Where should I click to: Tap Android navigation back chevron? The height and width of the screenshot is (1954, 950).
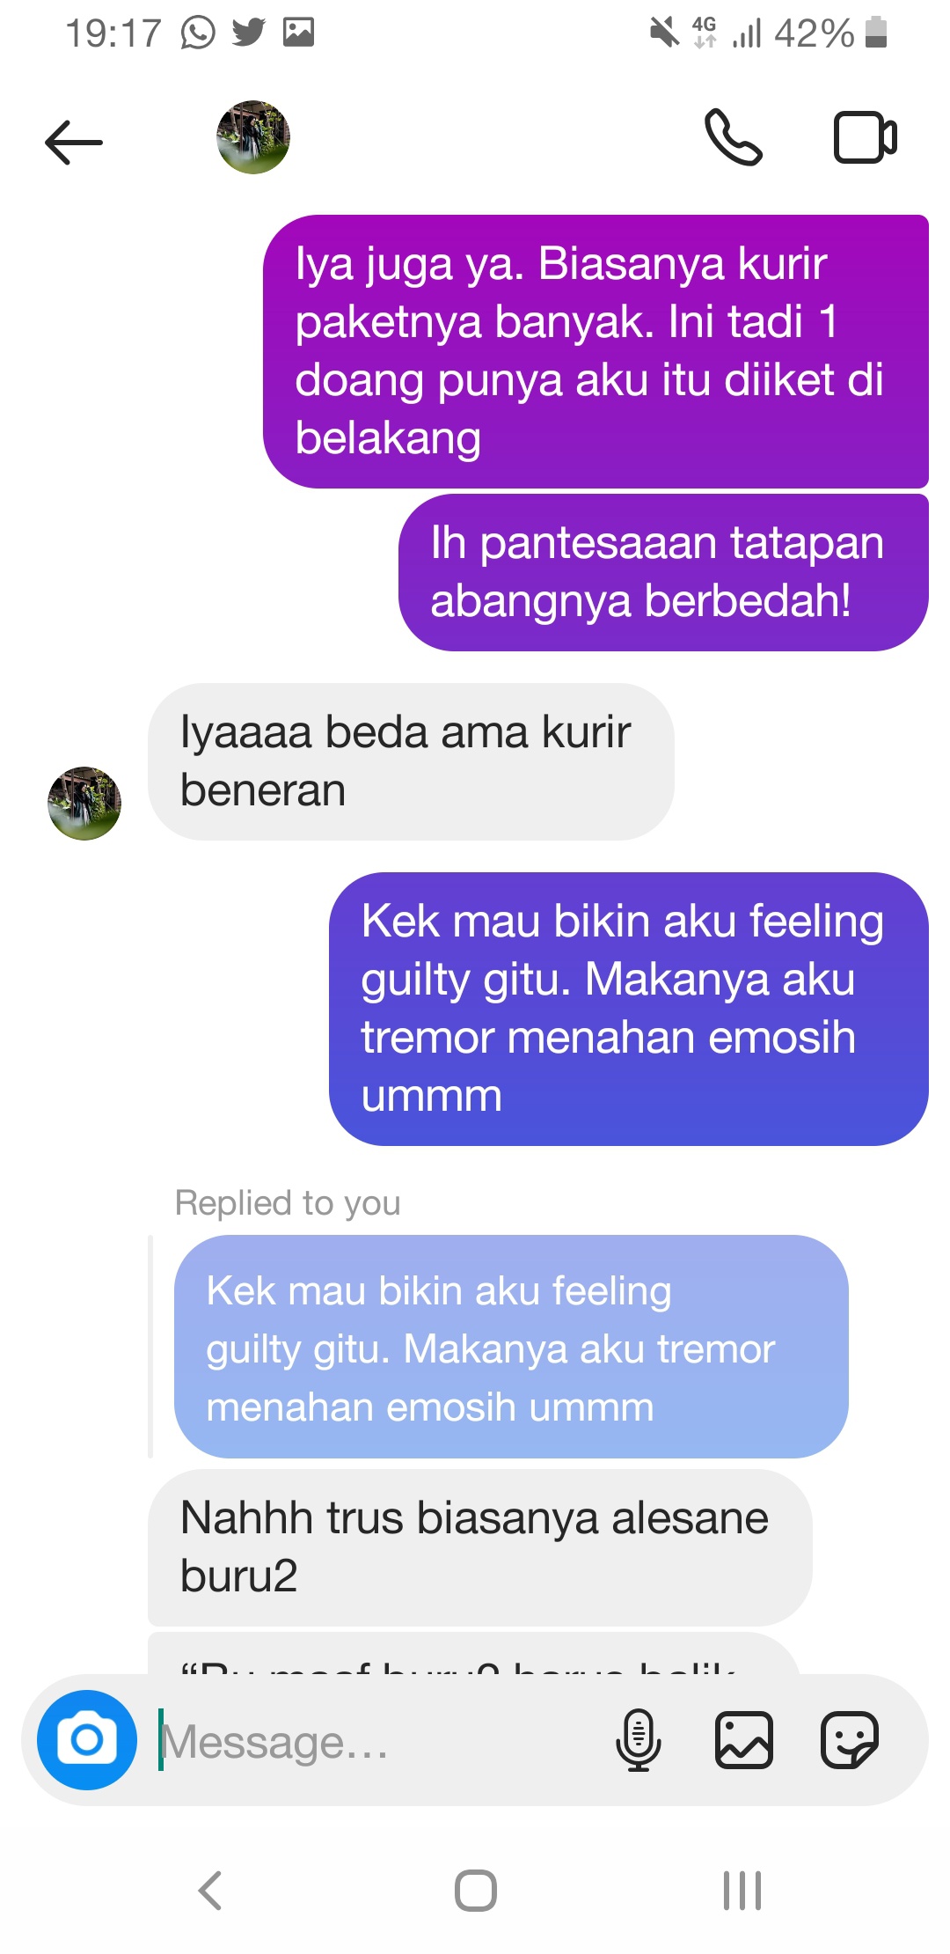pos(210,1890)
